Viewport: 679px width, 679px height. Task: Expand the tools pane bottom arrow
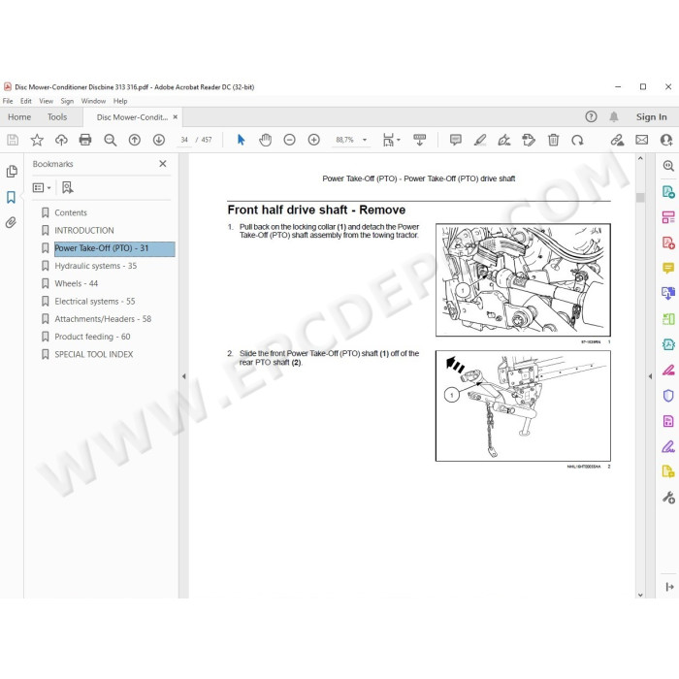pyautogui.click(x=669, y=587)
